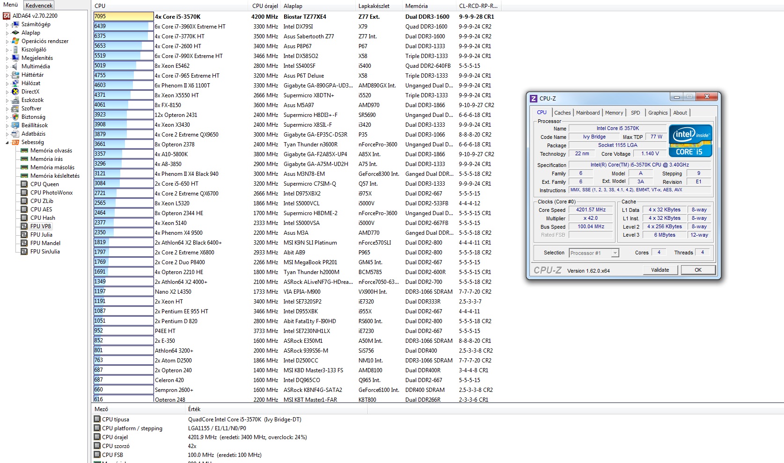Expand the Szoftver tree node
Viewport: 784px width, 463px height.
pos(7,109)
